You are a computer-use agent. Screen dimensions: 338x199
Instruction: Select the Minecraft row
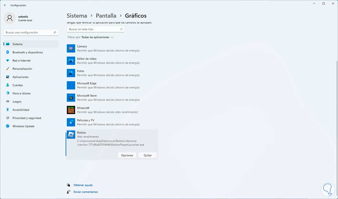pos(112,110)
